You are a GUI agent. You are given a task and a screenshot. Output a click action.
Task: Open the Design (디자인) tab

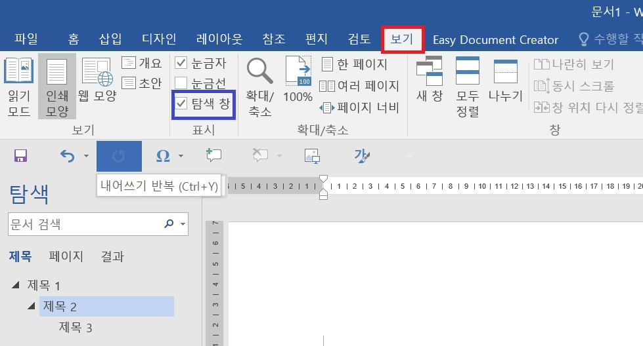159,39
